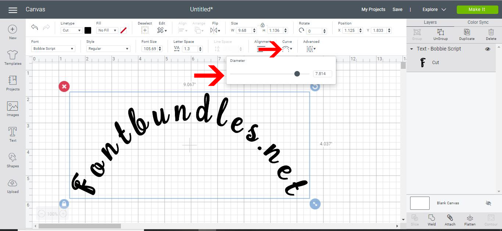Click the fill color swatch with red slash
502x231 pixels.
tap(123, 30)
